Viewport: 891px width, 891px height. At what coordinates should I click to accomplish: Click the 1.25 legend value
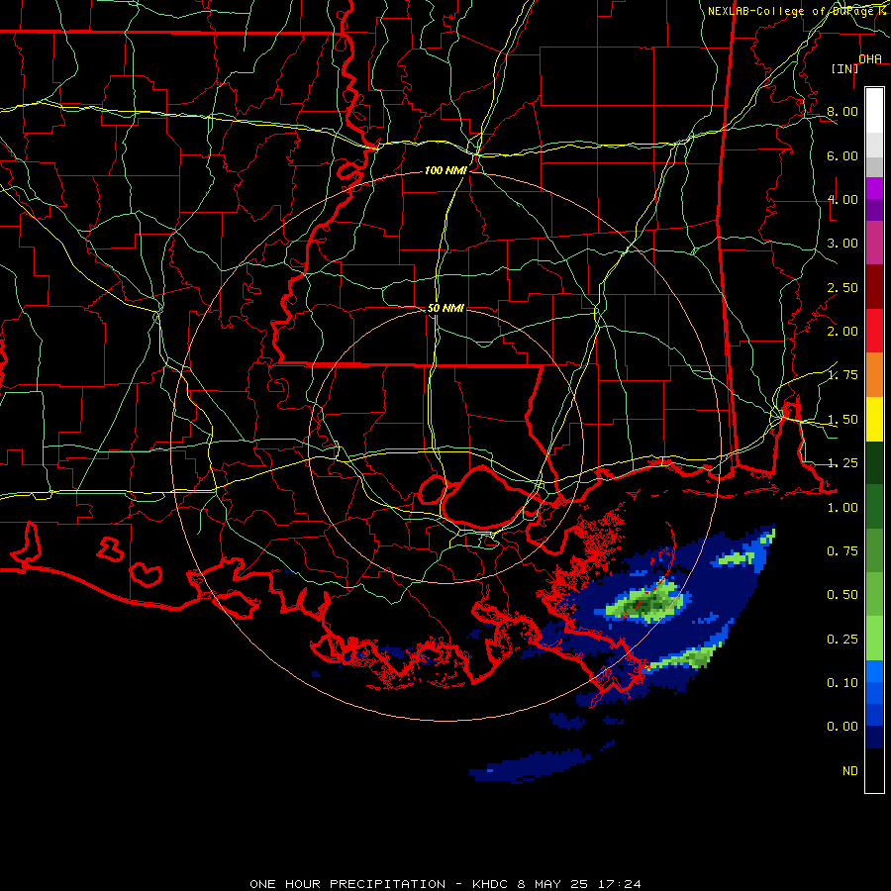[842, 463]
